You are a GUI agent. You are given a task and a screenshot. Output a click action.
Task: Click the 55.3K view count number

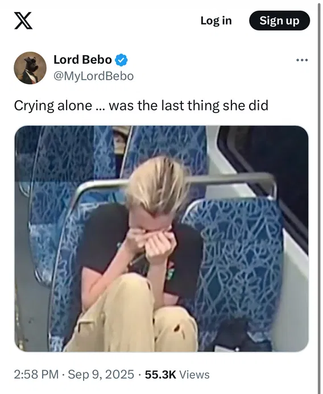click(x=160, y=375)
